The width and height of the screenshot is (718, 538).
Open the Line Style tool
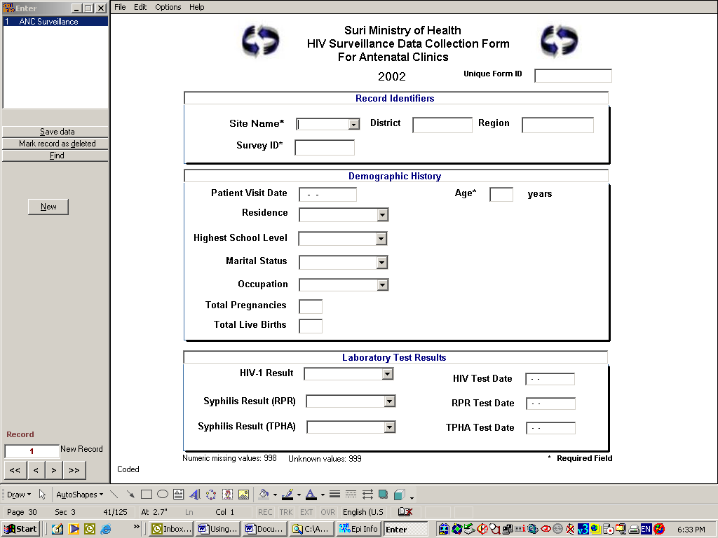click(334, 494)
